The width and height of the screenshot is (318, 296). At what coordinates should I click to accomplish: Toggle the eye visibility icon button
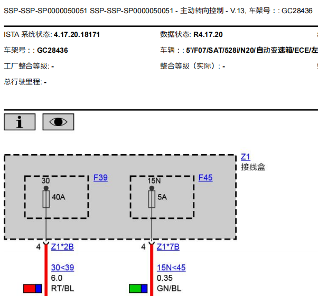[58, 122]
